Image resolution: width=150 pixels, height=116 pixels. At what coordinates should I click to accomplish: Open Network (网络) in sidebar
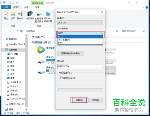pos(9,109)
